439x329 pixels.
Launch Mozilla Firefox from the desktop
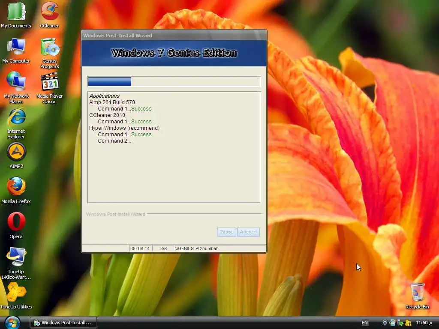point(16,190)
